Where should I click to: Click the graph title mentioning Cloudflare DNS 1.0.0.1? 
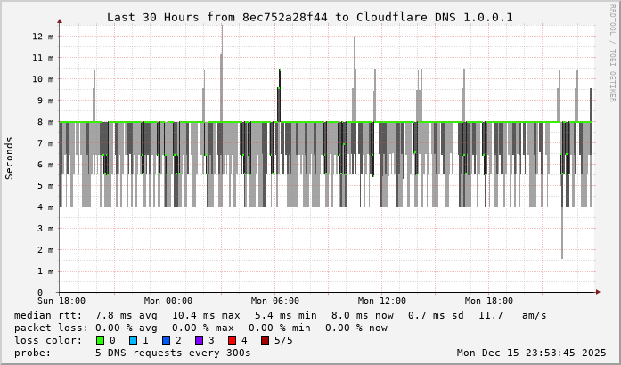tap(309, 17)
